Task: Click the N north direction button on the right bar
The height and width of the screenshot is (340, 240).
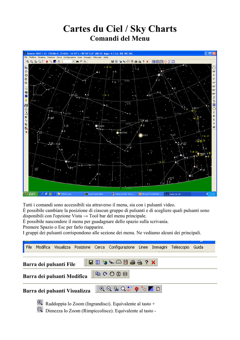Action: [214, 116]
